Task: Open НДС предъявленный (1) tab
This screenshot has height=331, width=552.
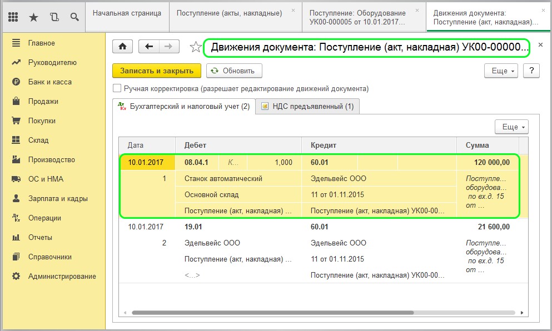Action: point(307,106)
